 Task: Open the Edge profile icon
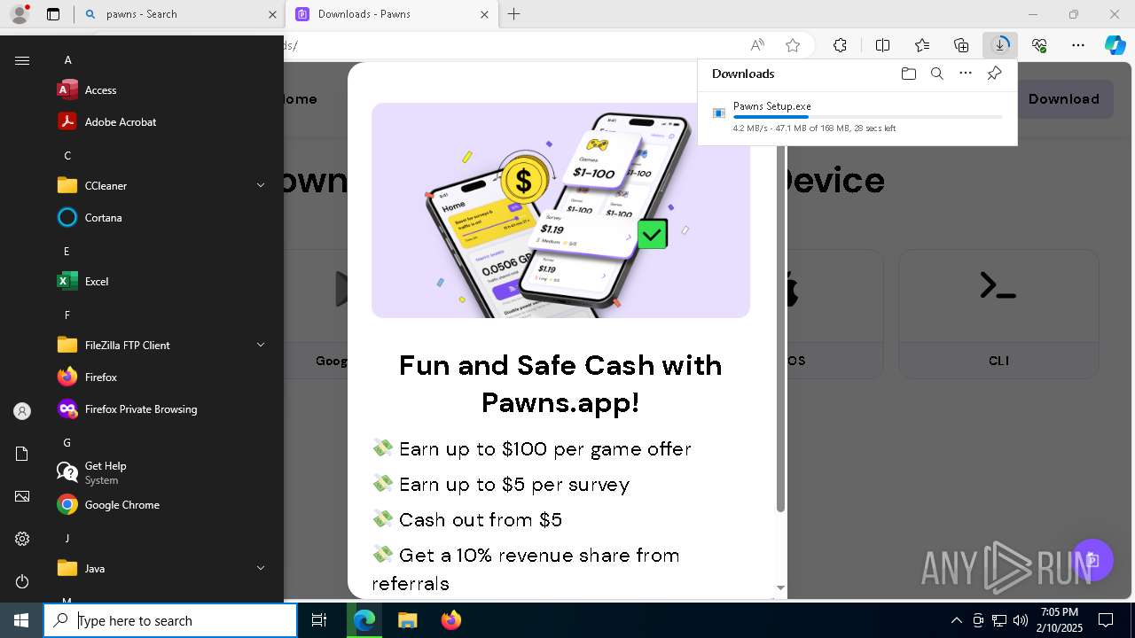point(20,14)
